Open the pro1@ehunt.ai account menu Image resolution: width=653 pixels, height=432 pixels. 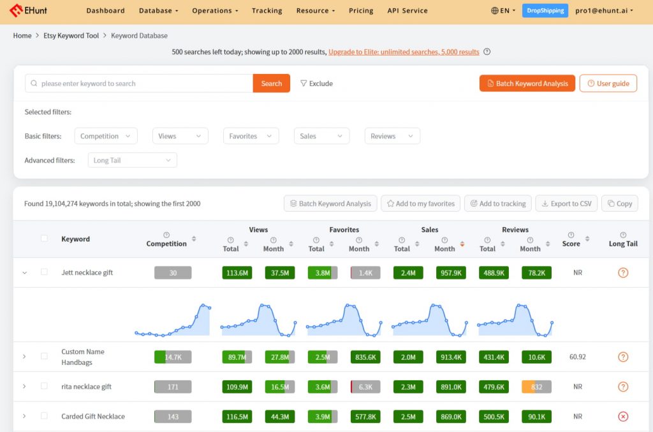coord(604,10)
